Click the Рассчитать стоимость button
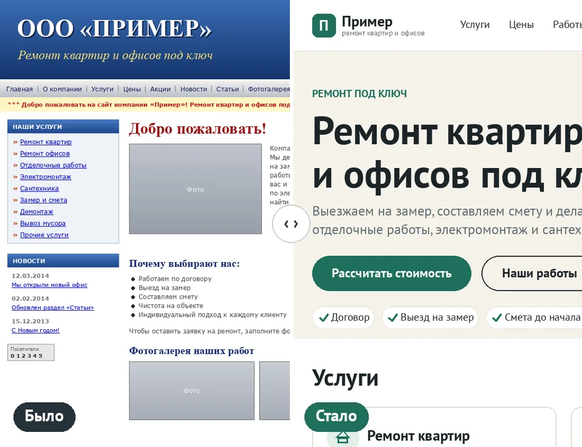Viewport: 582px width, 447px height. pos(392,273)
